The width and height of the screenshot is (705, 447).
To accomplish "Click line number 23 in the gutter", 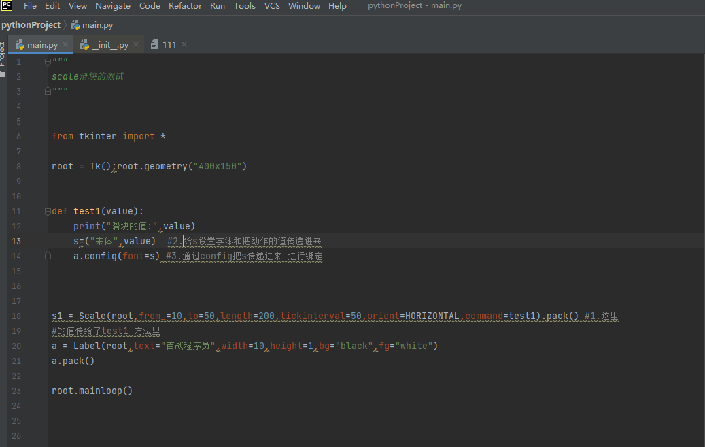I will [16, 391].
